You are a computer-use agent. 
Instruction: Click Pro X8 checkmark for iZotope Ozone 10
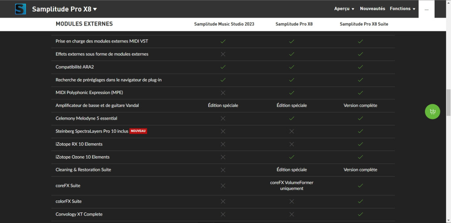pyautogui.click(x=291, y=157)
